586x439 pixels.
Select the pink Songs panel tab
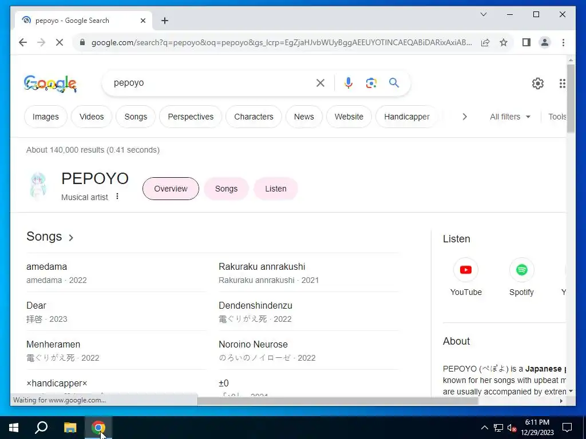[226, 189]
